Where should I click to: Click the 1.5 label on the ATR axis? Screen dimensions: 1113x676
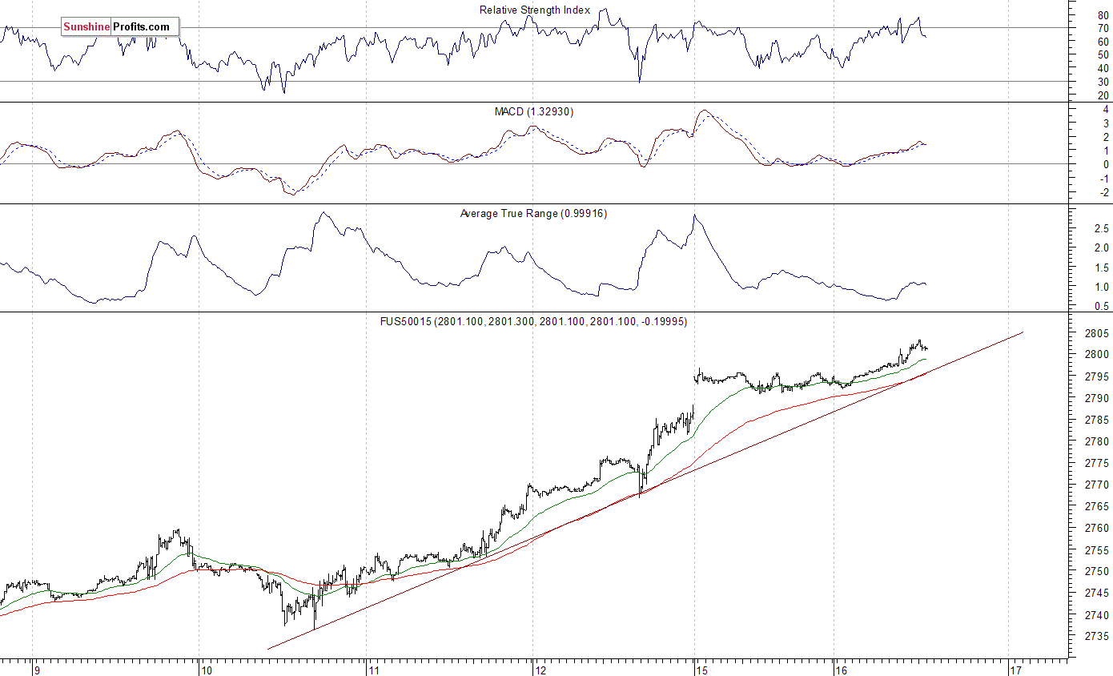[x=1102, y=268]
